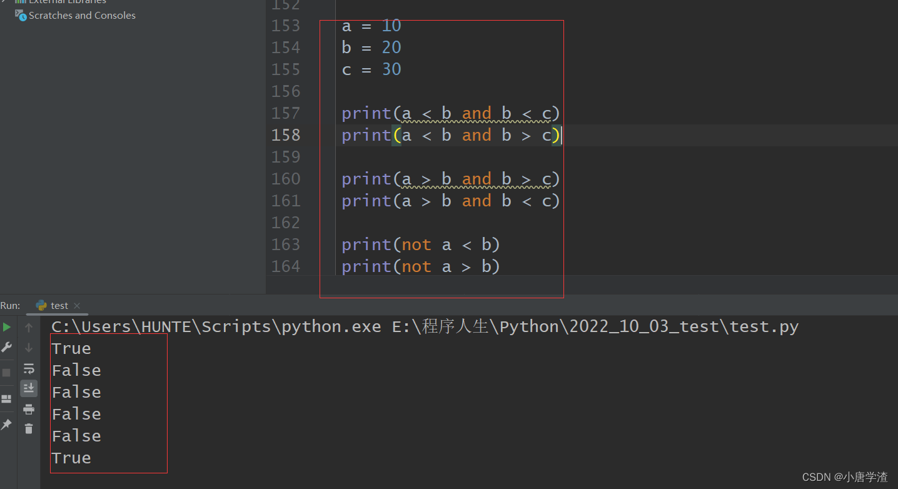Click line number 160 in gutter

click(286, 179)
